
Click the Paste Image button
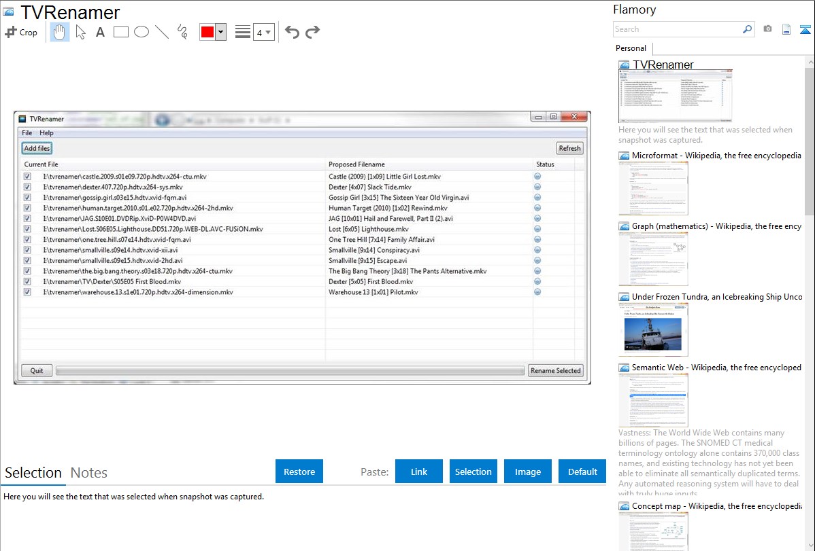tap(527, 471)
